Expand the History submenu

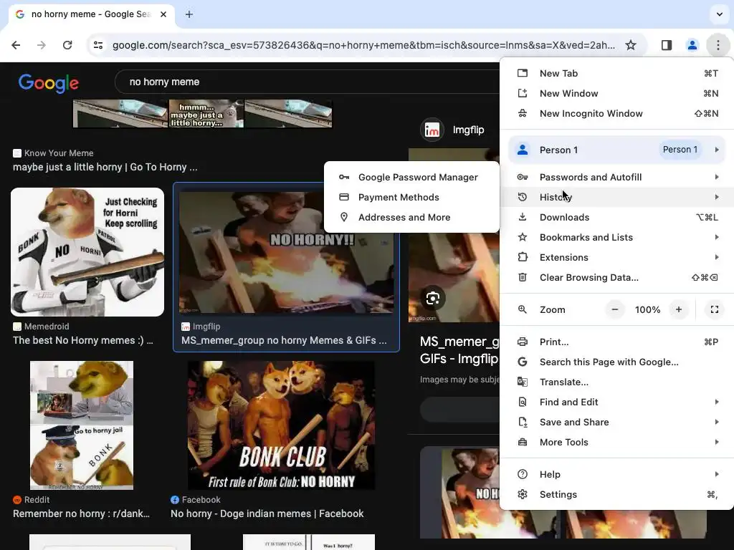617,198
